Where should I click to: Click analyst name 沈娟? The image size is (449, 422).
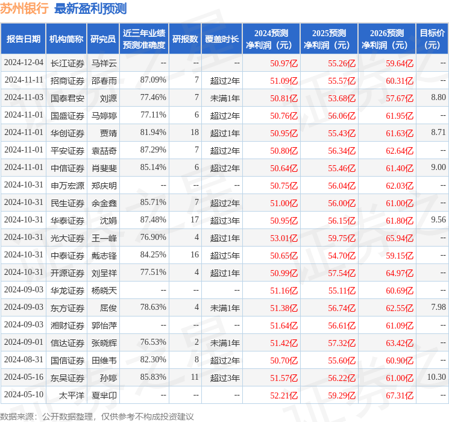pyautogui.click(x=108, y=221)
